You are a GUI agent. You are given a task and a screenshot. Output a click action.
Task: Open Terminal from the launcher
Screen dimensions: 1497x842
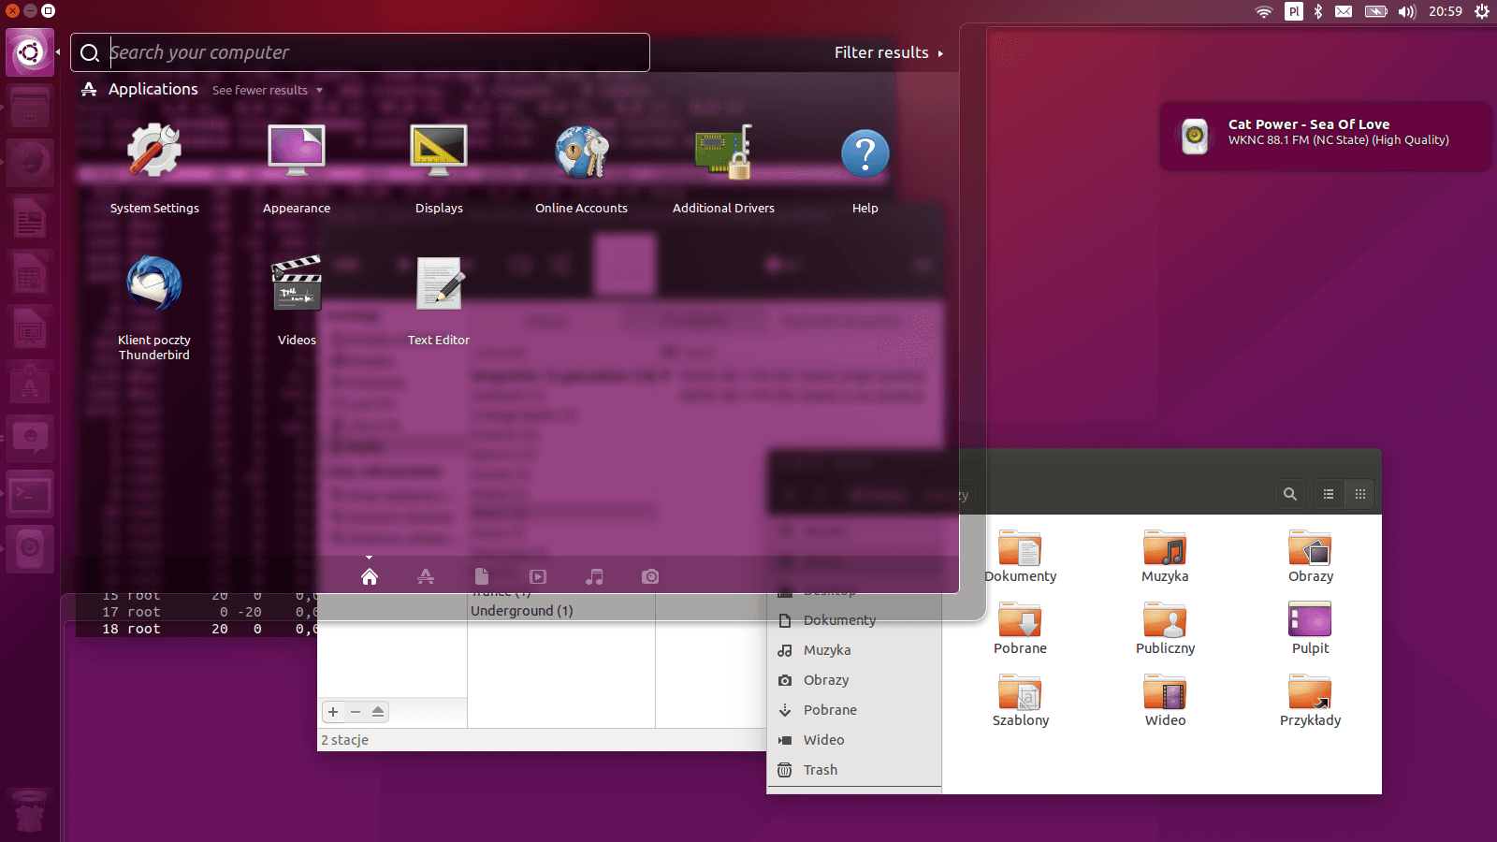coord(30,495)
